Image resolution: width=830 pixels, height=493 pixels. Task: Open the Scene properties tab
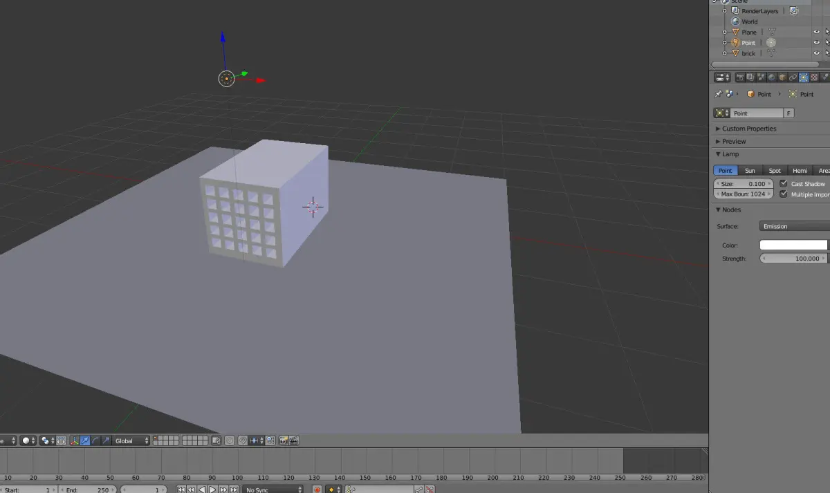[762, 77]
